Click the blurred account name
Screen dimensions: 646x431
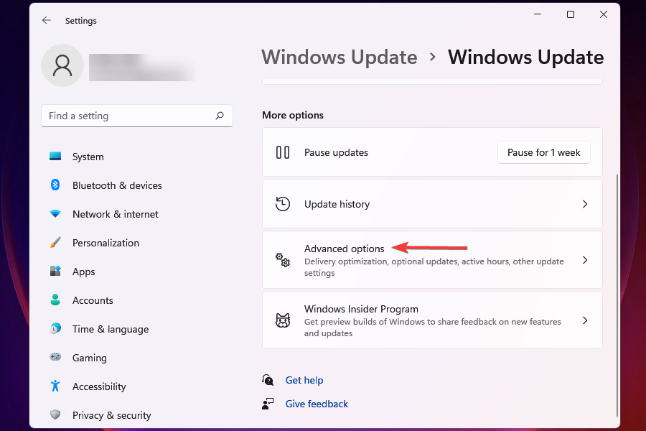(x=141, y=67)
